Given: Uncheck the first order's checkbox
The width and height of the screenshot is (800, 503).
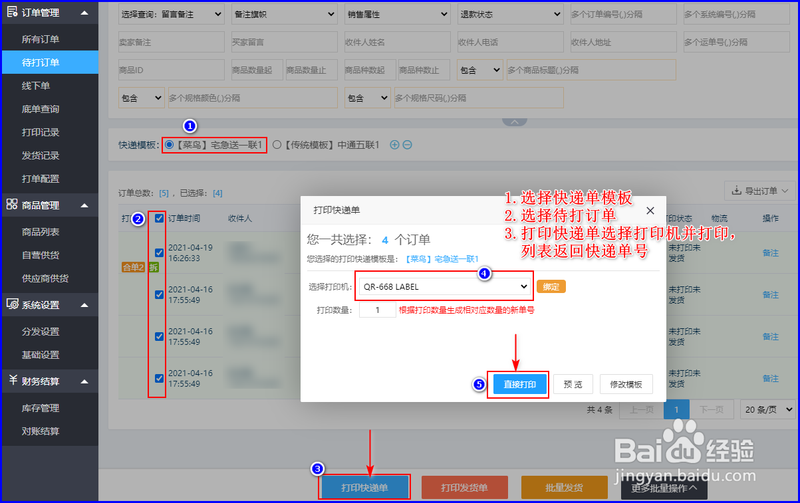Looking at the screenshot, I should [158, 252].
